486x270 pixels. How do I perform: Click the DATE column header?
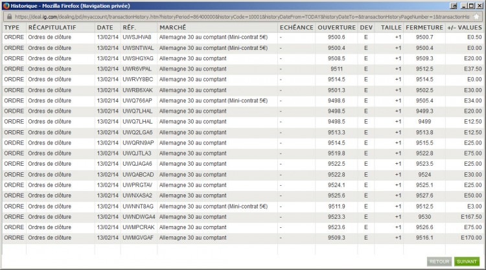coord(105,28)
